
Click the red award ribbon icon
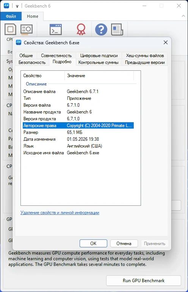81,30
